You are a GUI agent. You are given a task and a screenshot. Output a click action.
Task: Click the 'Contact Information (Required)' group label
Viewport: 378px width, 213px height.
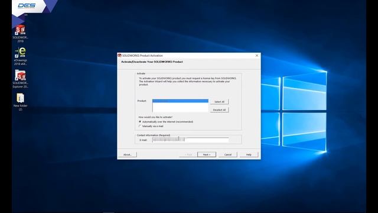[x=154, y=135]
